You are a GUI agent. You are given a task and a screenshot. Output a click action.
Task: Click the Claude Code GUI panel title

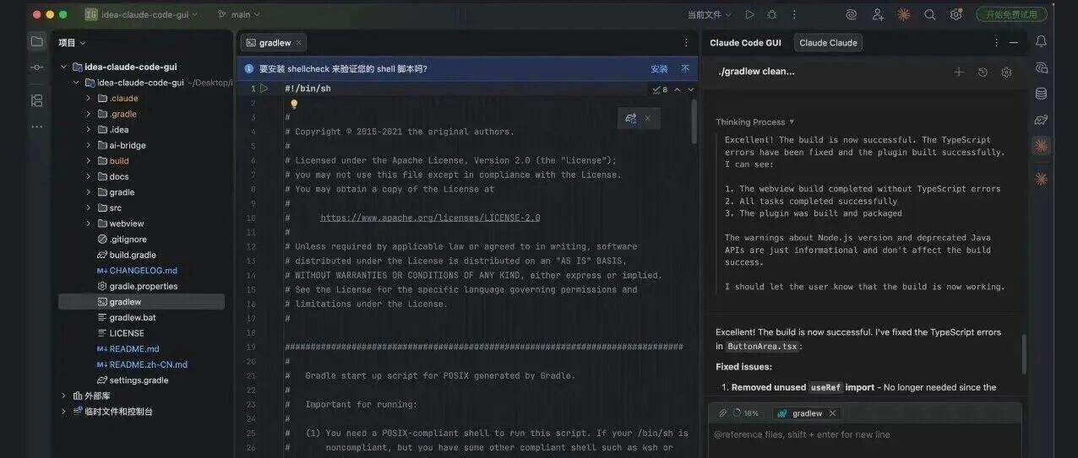point(745,42)
